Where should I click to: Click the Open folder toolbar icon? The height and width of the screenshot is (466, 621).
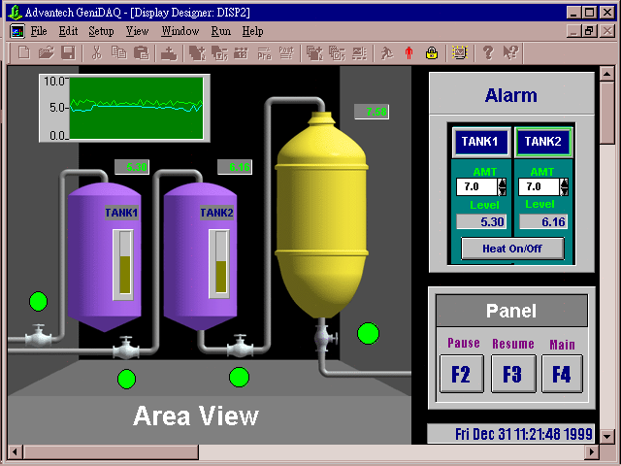(x=46, y=52)
